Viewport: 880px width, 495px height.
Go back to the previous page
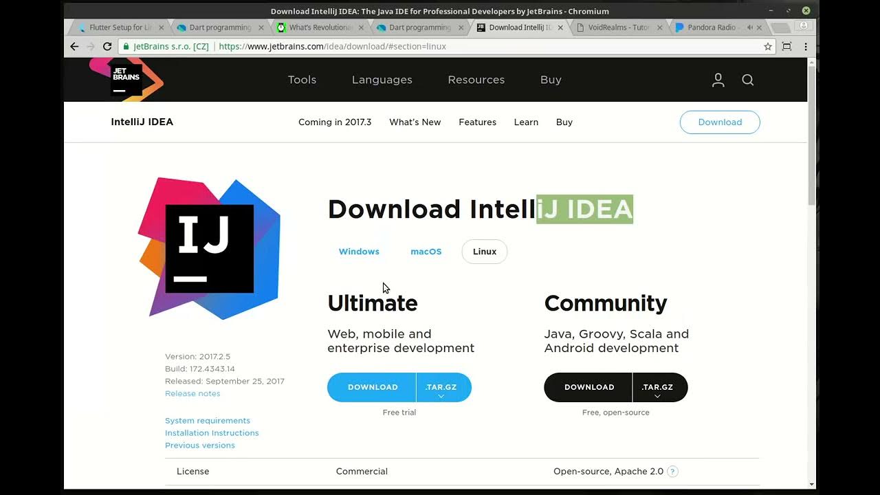point(74,46)
